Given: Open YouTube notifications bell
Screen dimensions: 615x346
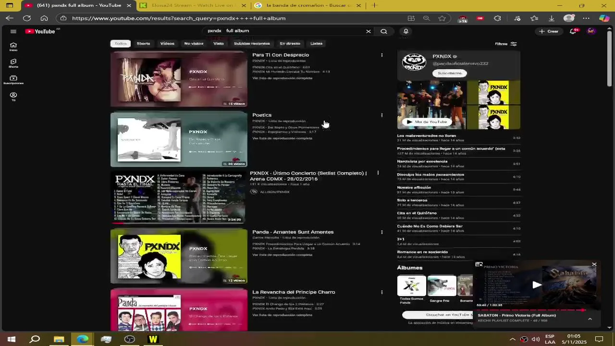Looking at the screenshot, I should point(573,31).
